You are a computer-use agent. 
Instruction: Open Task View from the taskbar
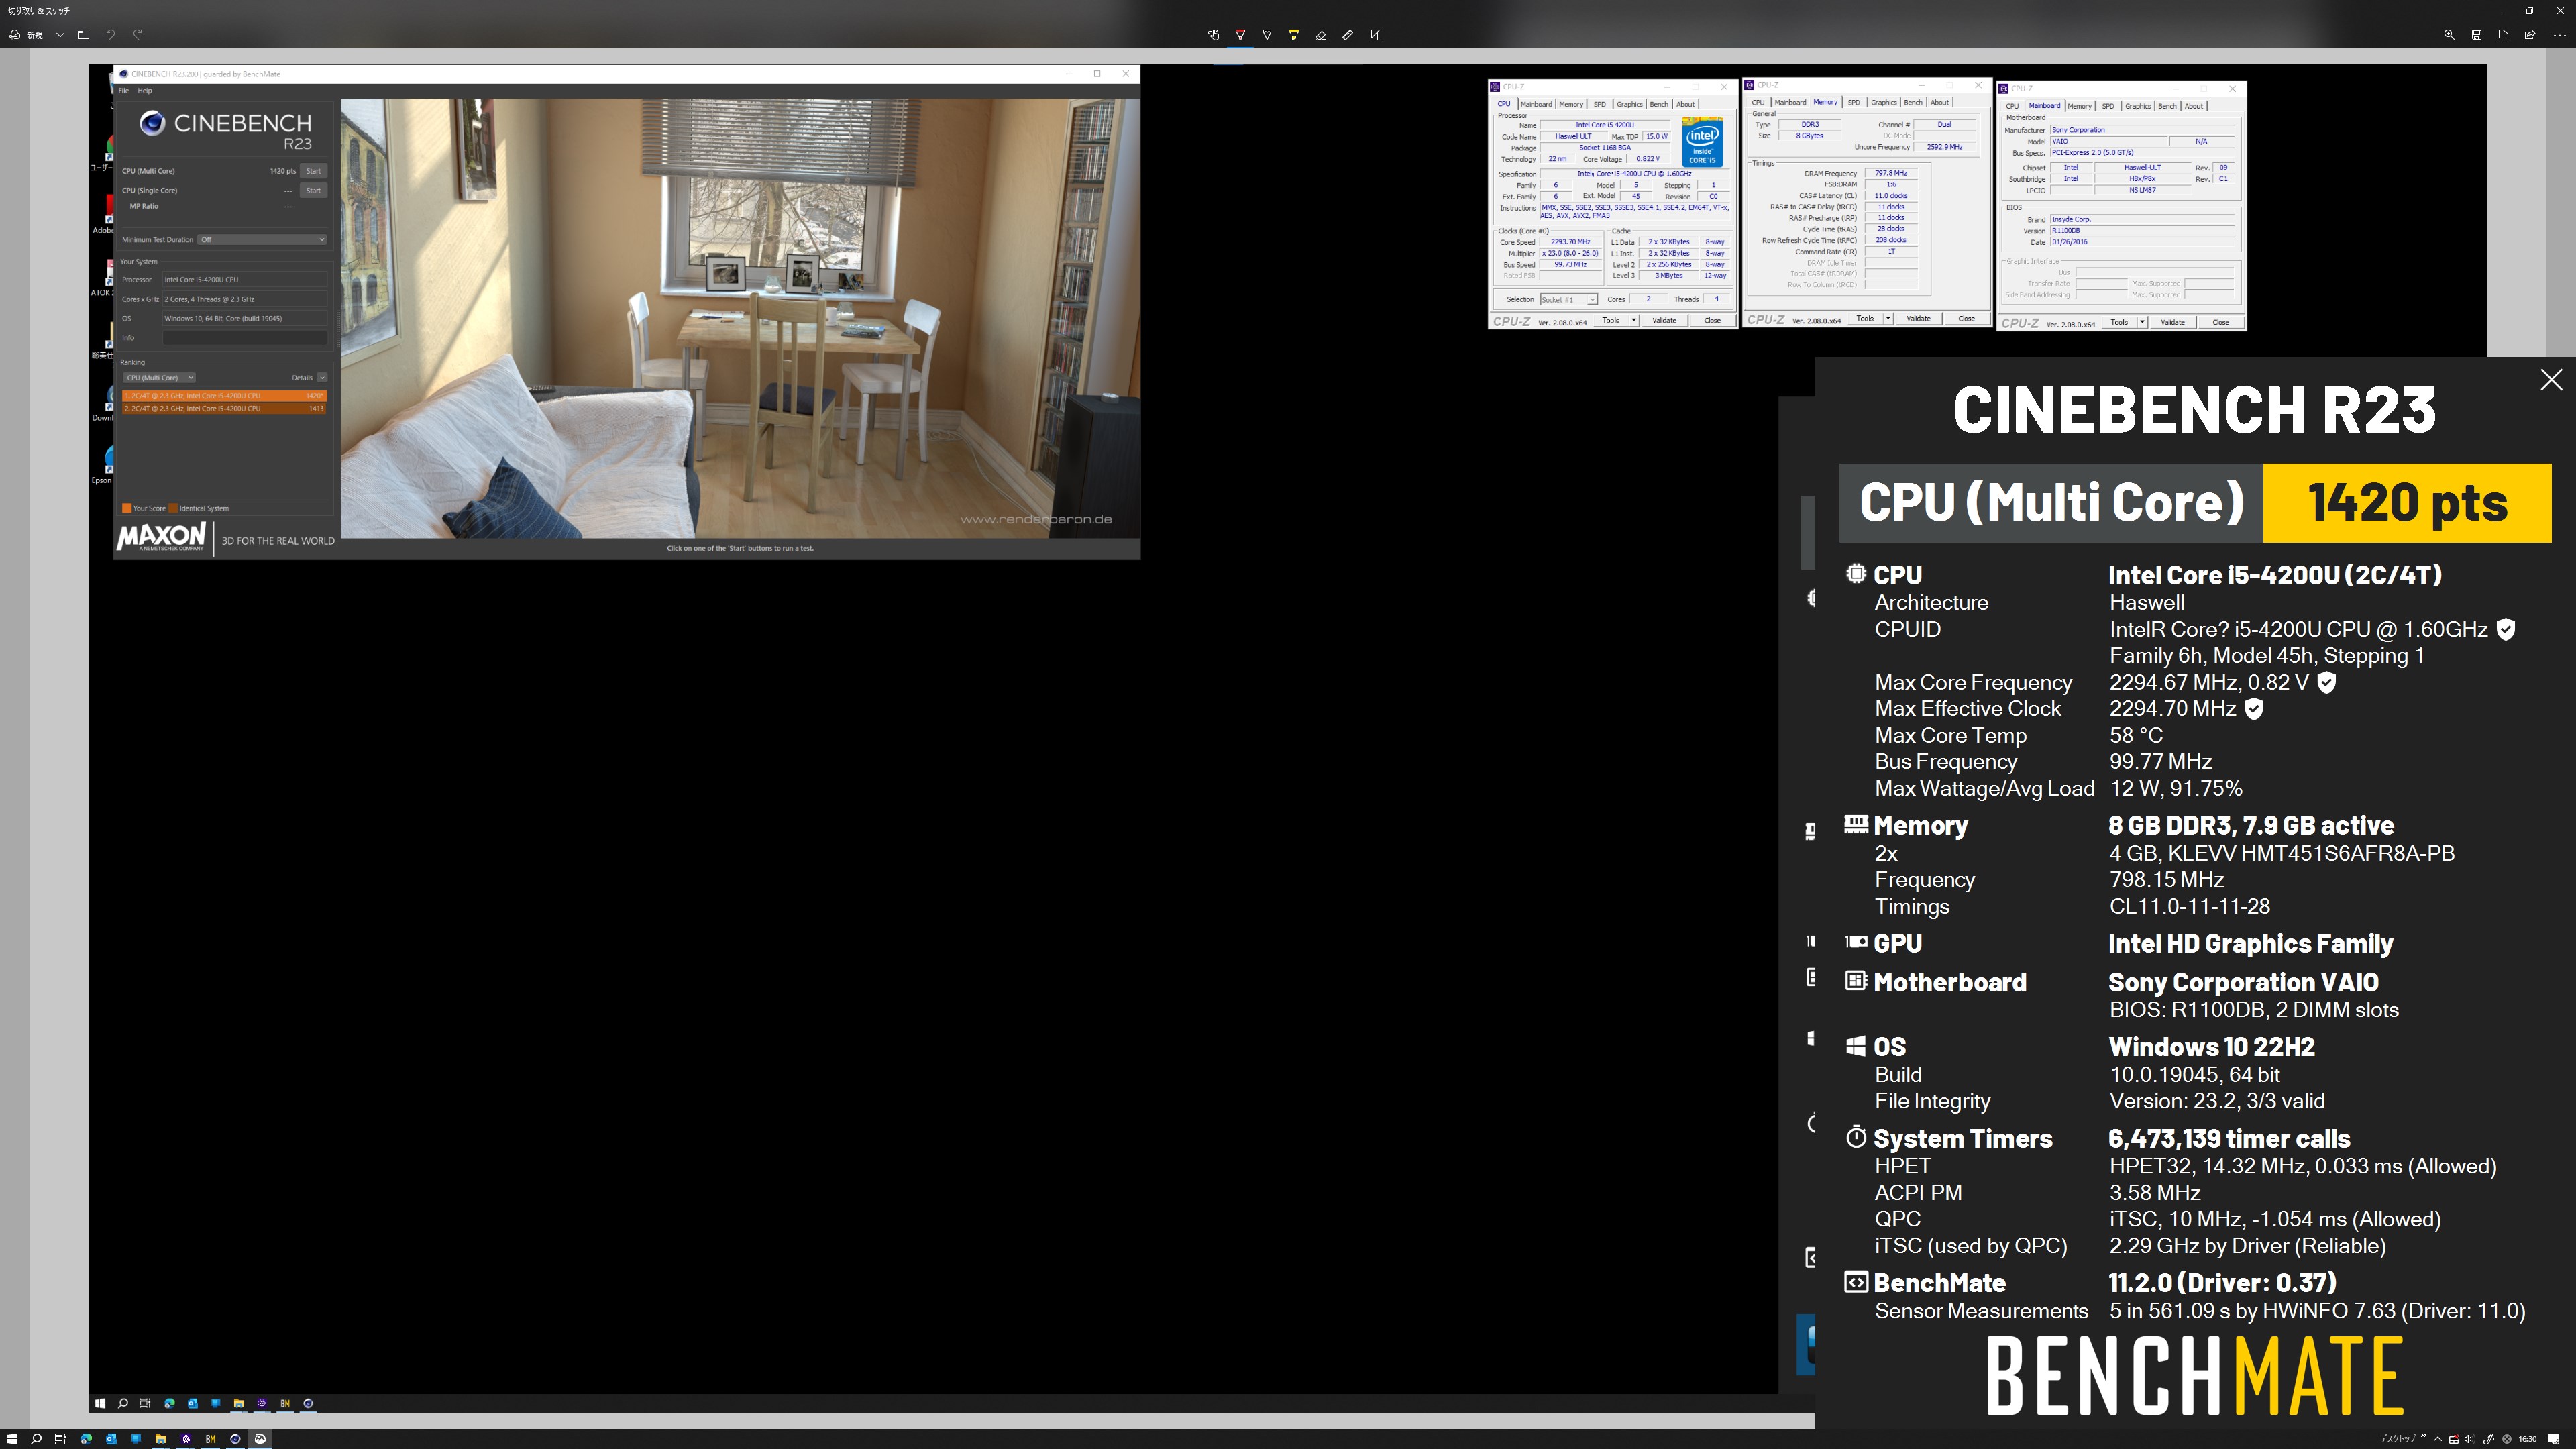pos(60,1439)
